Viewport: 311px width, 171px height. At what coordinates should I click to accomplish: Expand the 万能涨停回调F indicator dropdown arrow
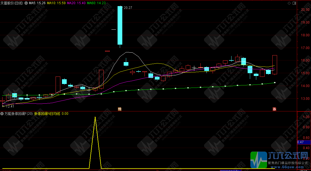click(2, 114)
